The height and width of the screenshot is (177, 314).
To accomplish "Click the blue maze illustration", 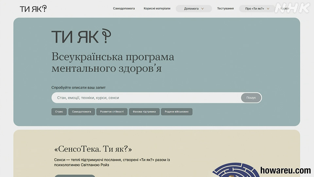I will coord(236,169).
